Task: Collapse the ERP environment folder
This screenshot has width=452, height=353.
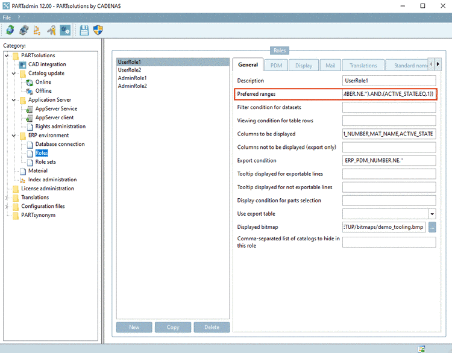Action: pos(13,136)
